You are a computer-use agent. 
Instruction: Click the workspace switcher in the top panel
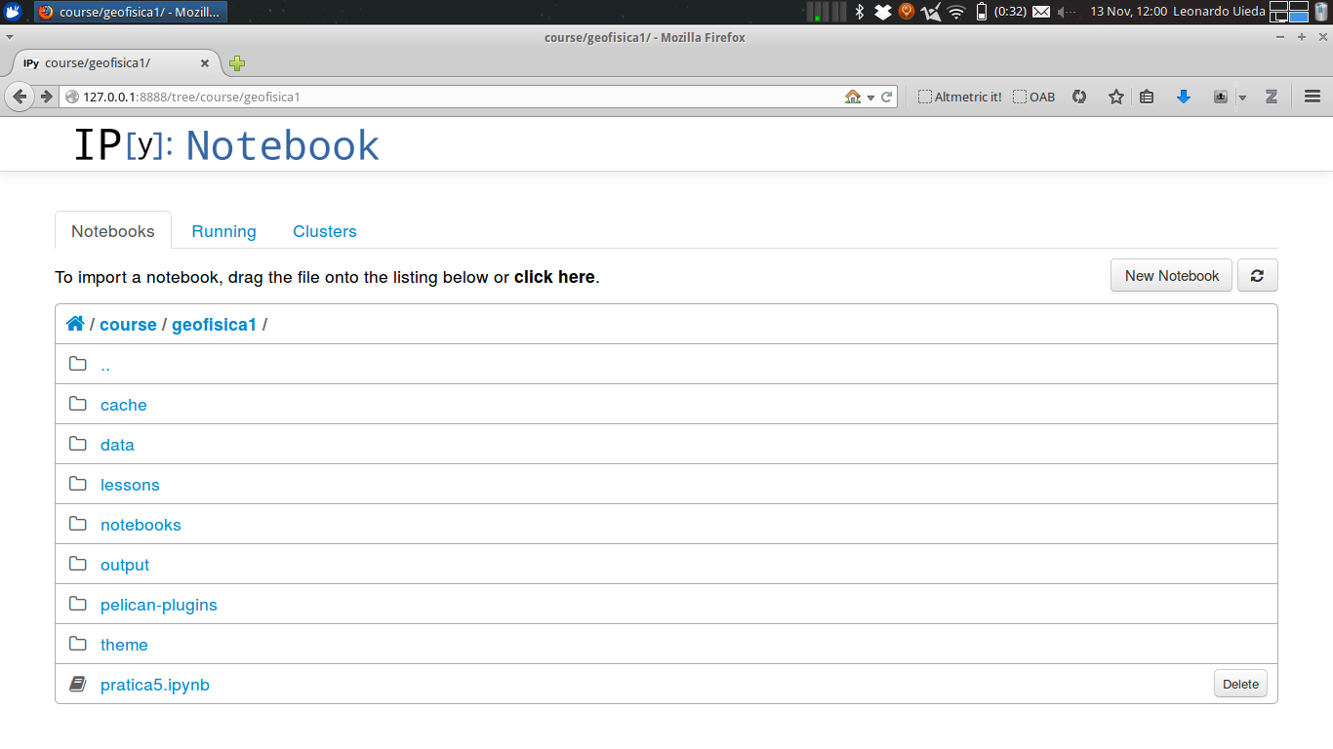1289,12
